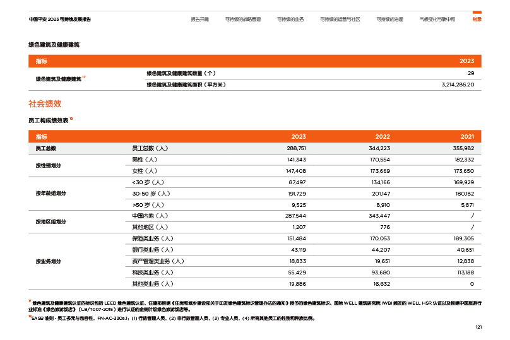Select the 女性（人） row label
The width and height of the screenshot is (510, 340).
[x=140, y=171]
